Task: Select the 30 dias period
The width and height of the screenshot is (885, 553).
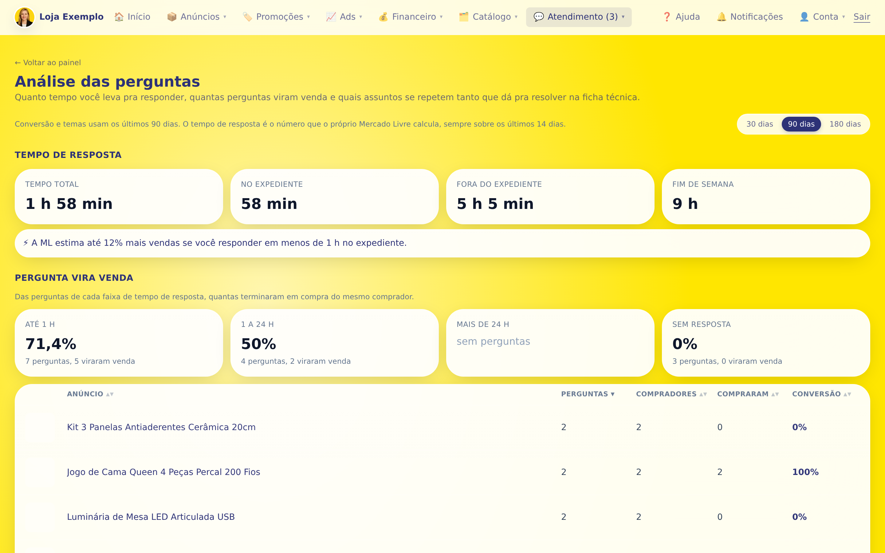Action: point(760,124)
